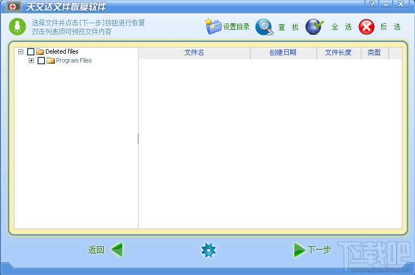Expand the Program Files tree node
The image size is (415, 275).
click(31, 60)
